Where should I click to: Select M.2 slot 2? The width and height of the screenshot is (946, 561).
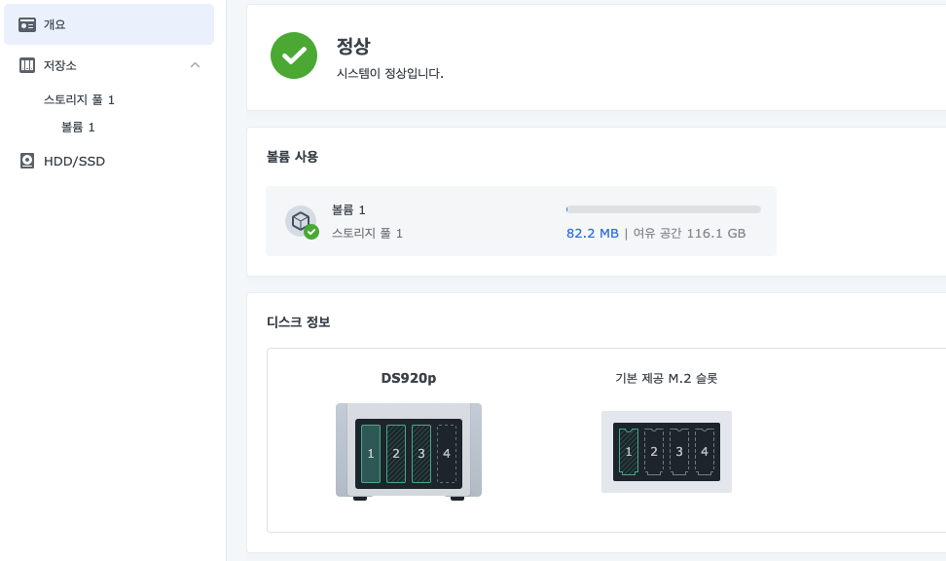(x=654, y=452)
